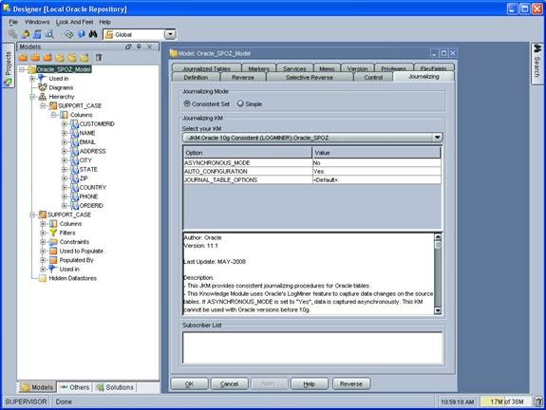Switch to the Services tab

[x=294, y=68]
